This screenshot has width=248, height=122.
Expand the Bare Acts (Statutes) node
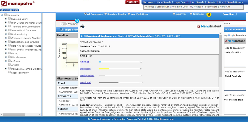5,45
